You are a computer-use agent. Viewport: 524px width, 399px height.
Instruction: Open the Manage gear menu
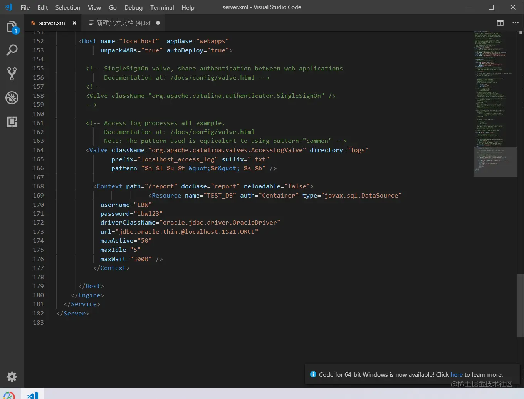[12, 376]
